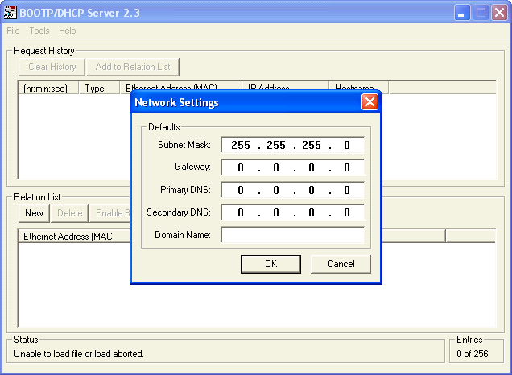Click Ethernet Address (MAC) header in Relation List
This screenshot has width=512, height=375.
tap(74, 237)
